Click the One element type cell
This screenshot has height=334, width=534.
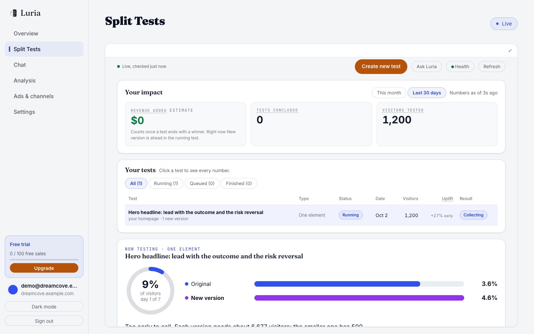(312, 215)
